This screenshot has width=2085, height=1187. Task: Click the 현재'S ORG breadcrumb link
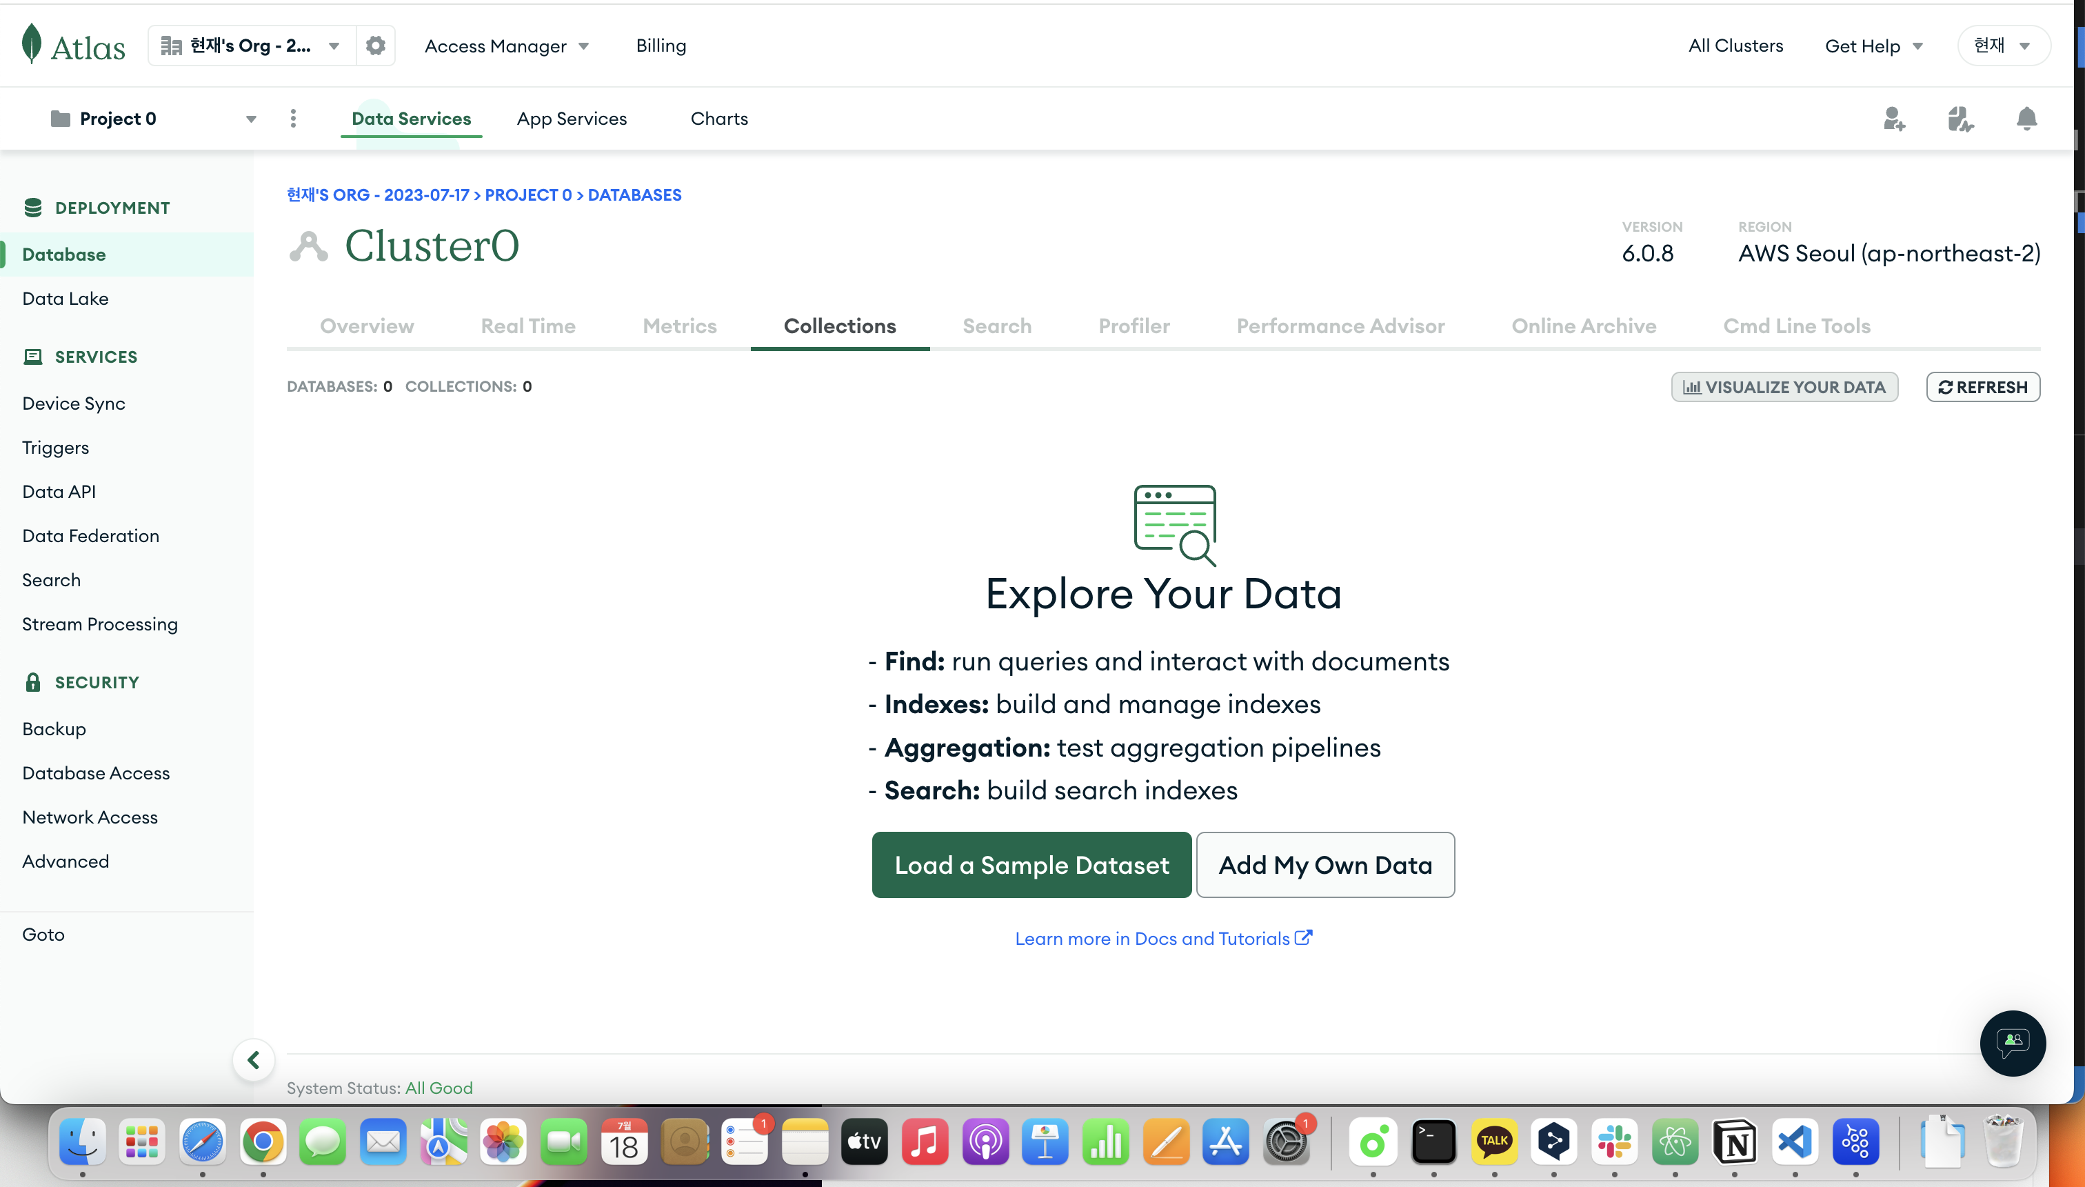(378, 194)
